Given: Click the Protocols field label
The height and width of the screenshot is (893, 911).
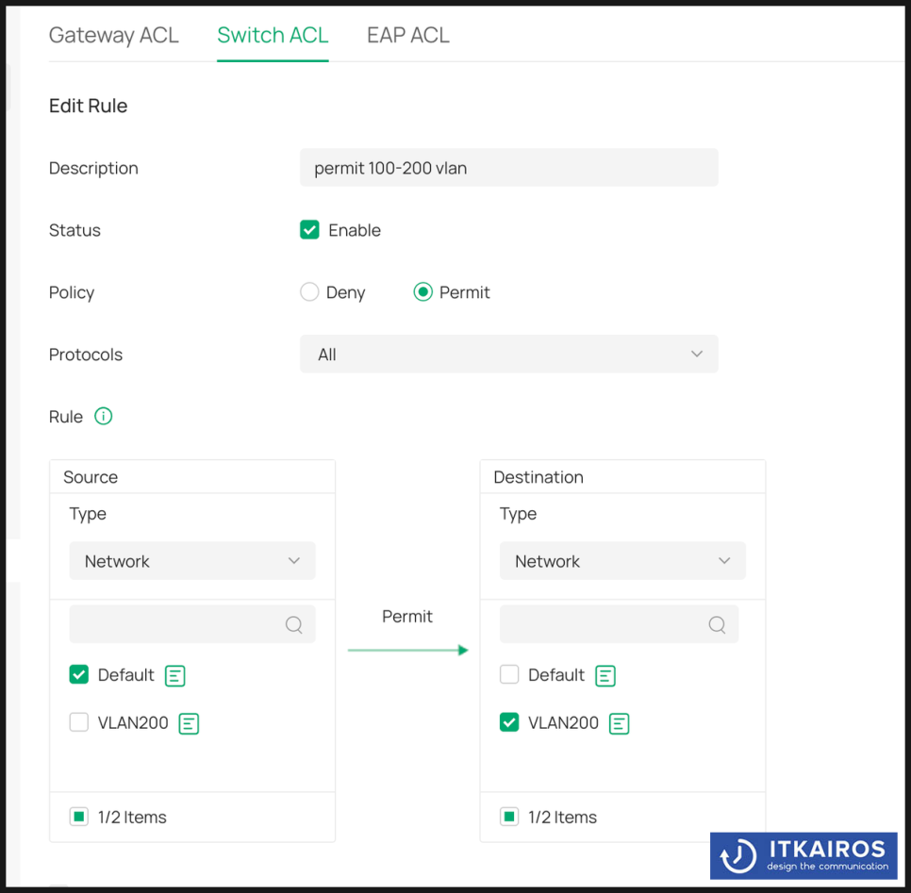Looking at the screenshot, I should (86, 355).
